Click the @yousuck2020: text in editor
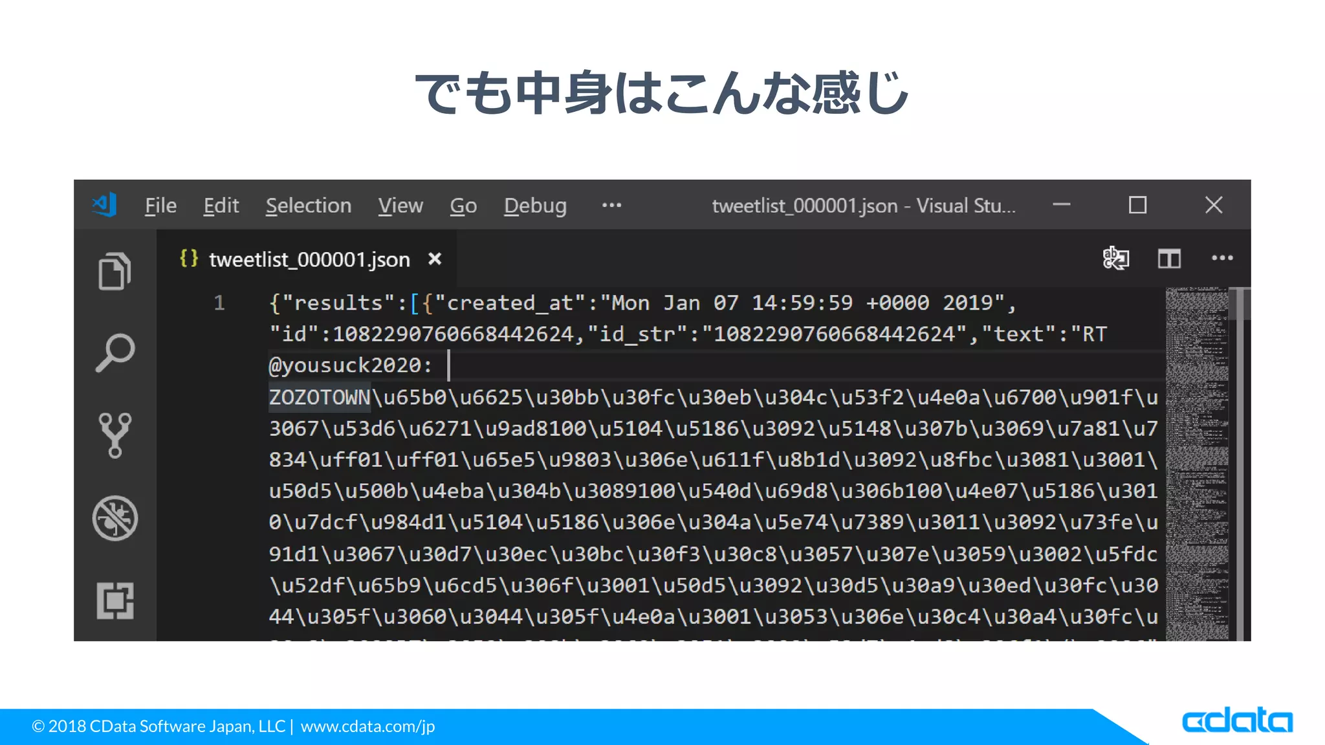Screen dimensions: 1325x745 350,365
